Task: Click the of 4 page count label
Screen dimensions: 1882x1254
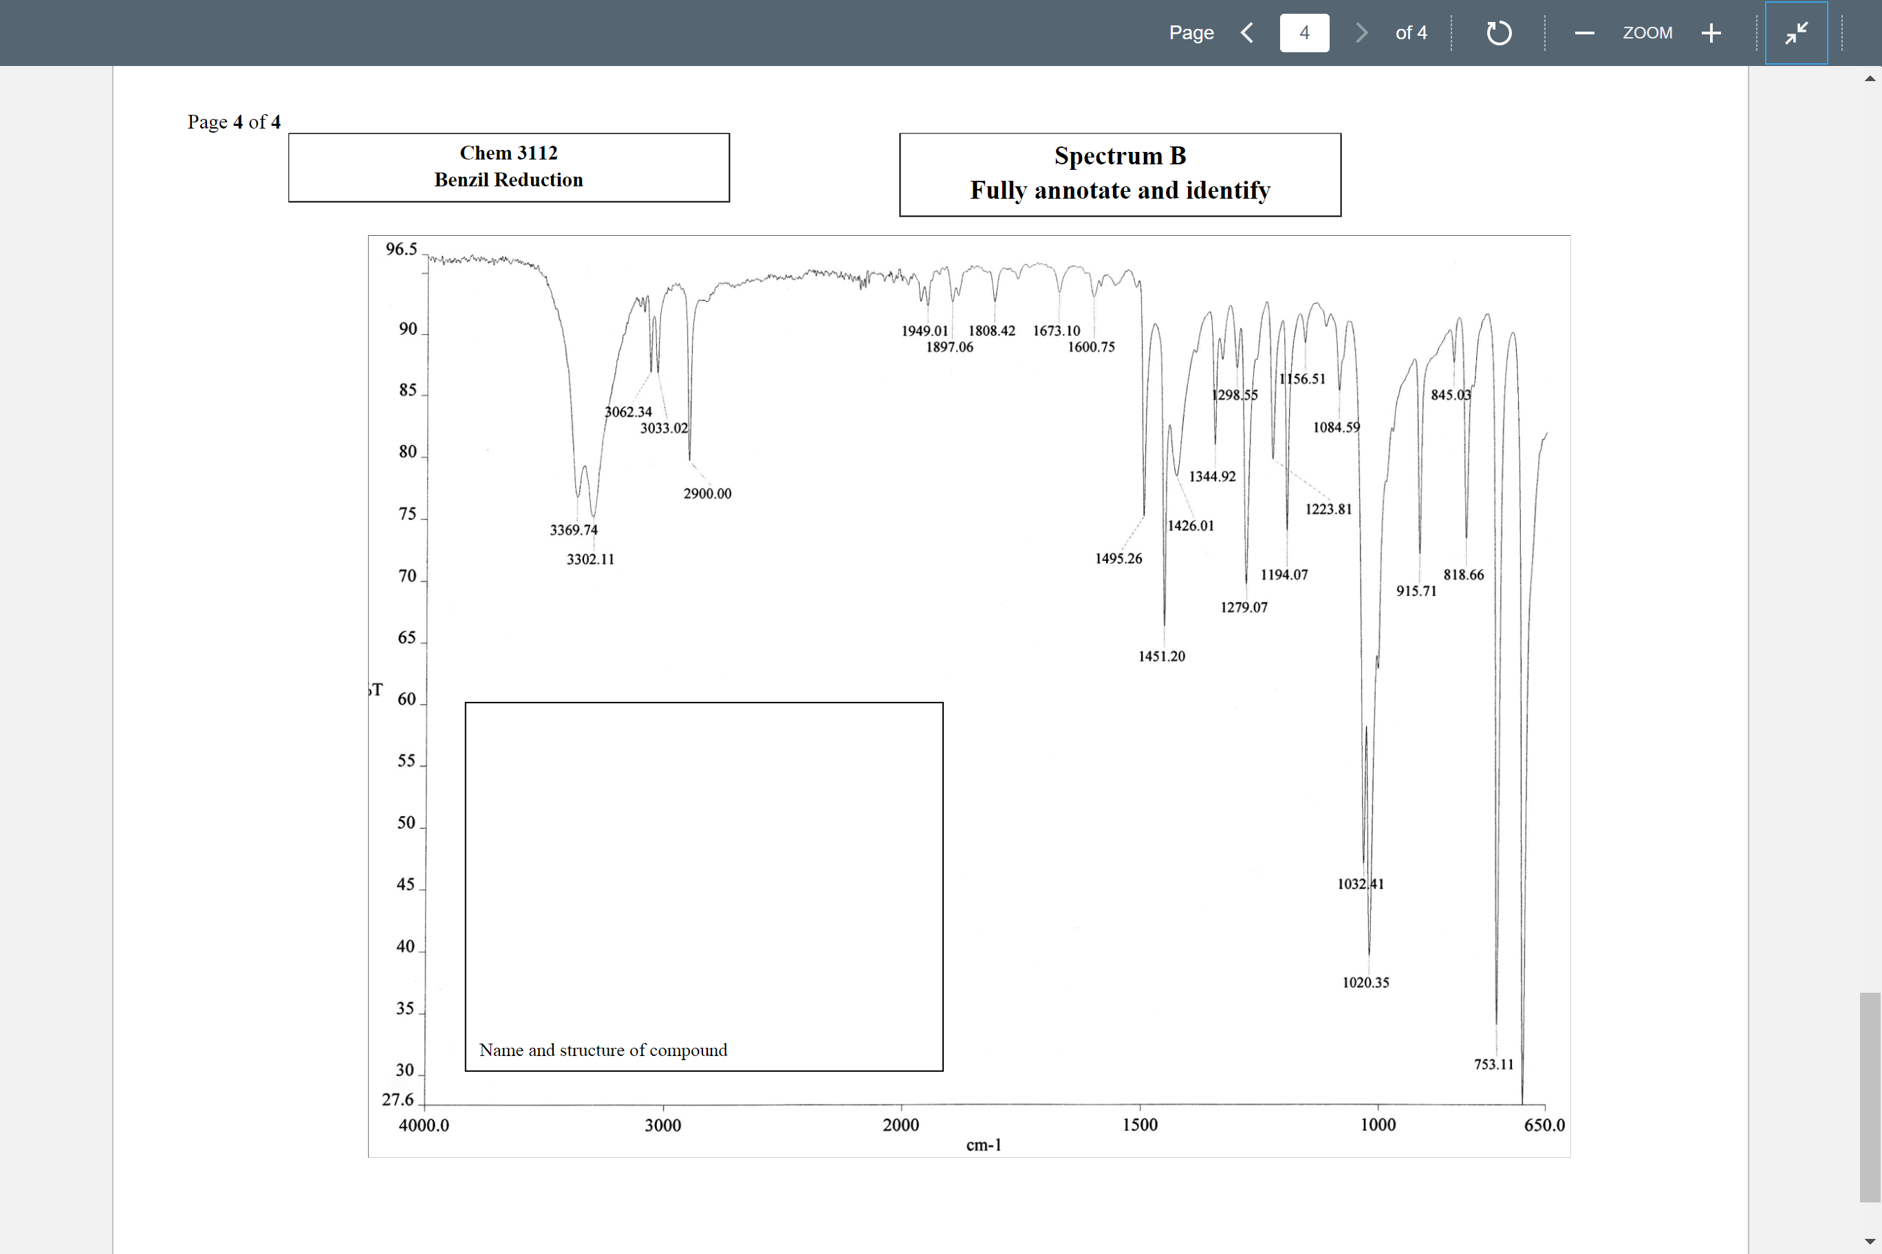Action: click(x=1411, y=33)
